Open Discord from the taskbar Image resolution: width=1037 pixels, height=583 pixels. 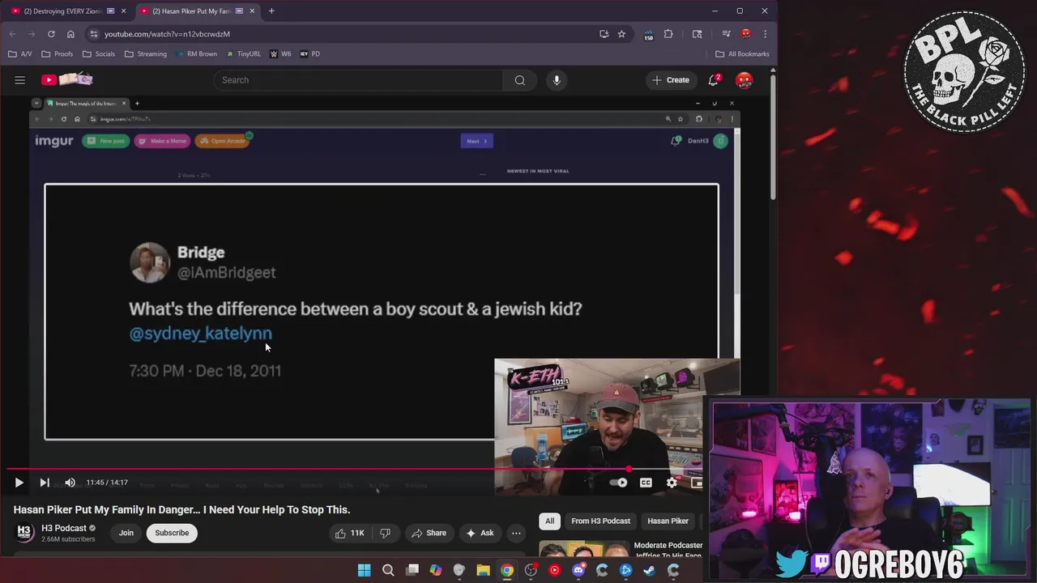578,570
